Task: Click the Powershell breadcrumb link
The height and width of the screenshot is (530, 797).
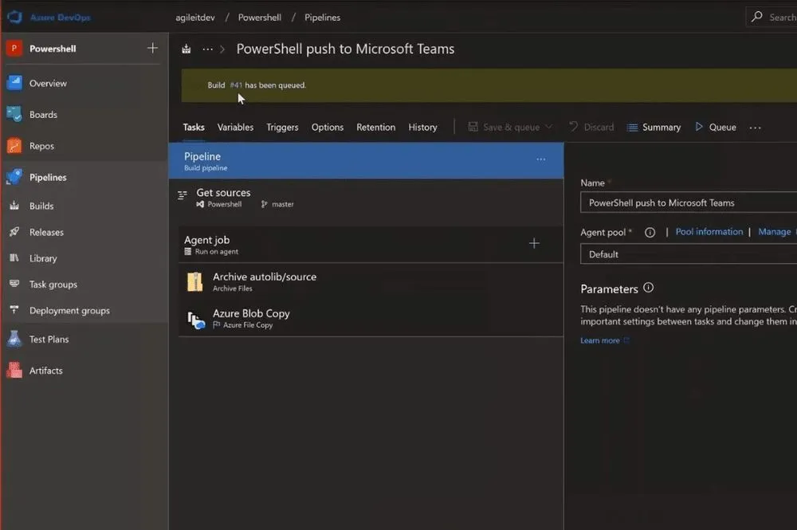Action: click(x=259, y=18)
